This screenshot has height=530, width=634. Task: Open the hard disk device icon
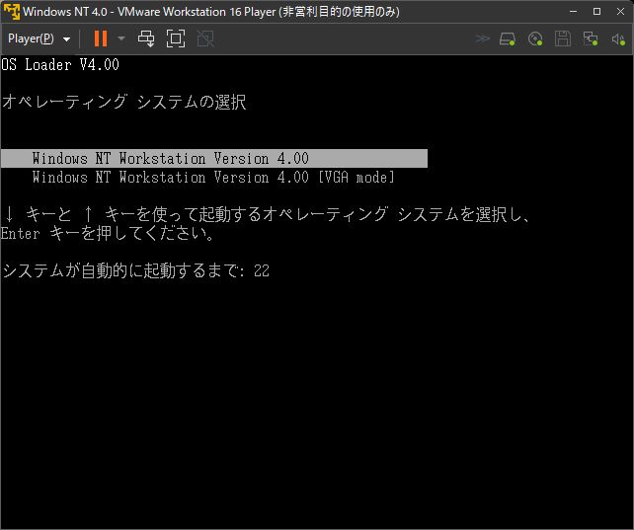click(x=508, y=39)
